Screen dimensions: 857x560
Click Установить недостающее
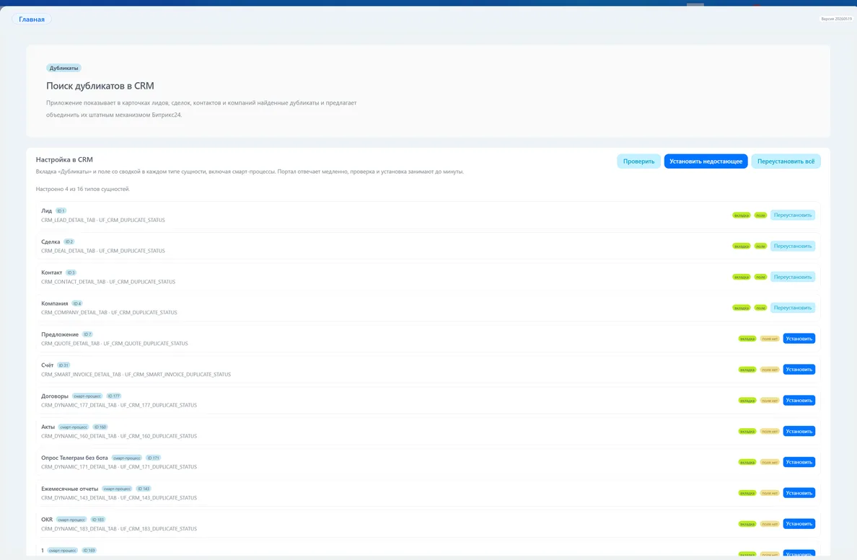pos(706,161)
